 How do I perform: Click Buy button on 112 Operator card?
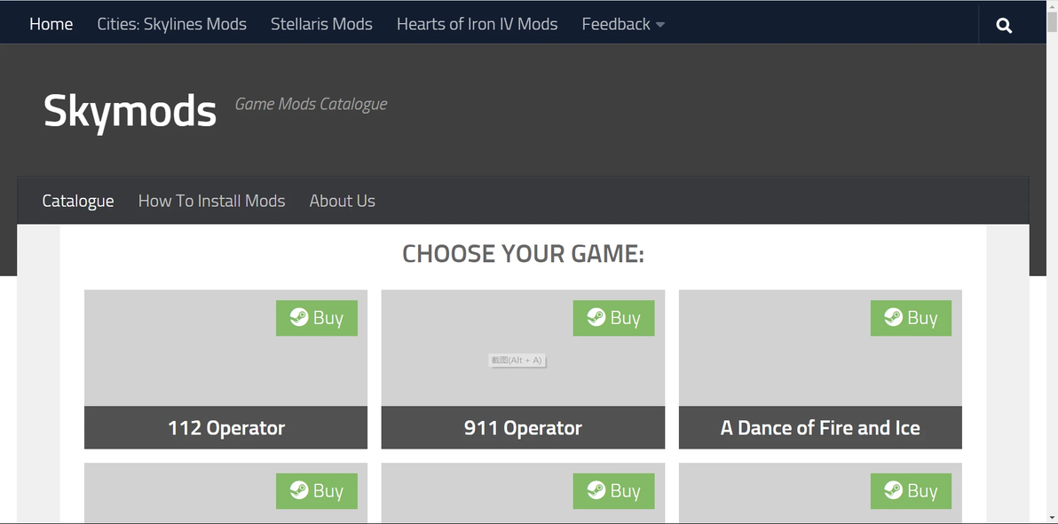pyautogui.click(x=317, y=318)
